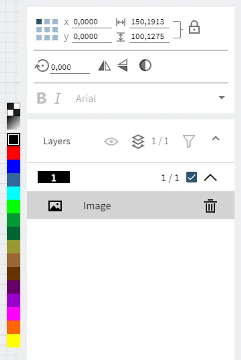Image resolution: width=241 pixels, height=360 pixels.
Task: Toggle visibility eye in Layers header
Action: click(x=111, y=141)
